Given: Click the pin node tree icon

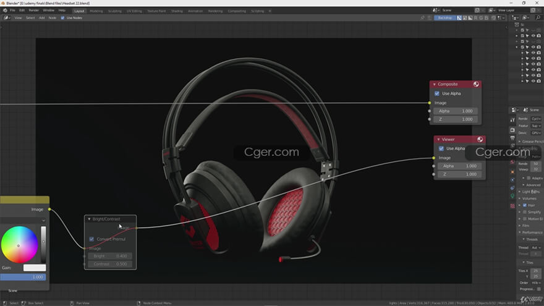Looking at the screenshot, I should 422,18.
